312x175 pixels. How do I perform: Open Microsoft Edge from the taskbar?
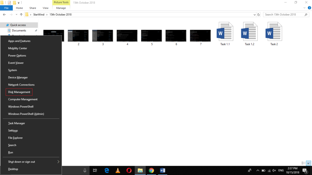click(107, 170)
